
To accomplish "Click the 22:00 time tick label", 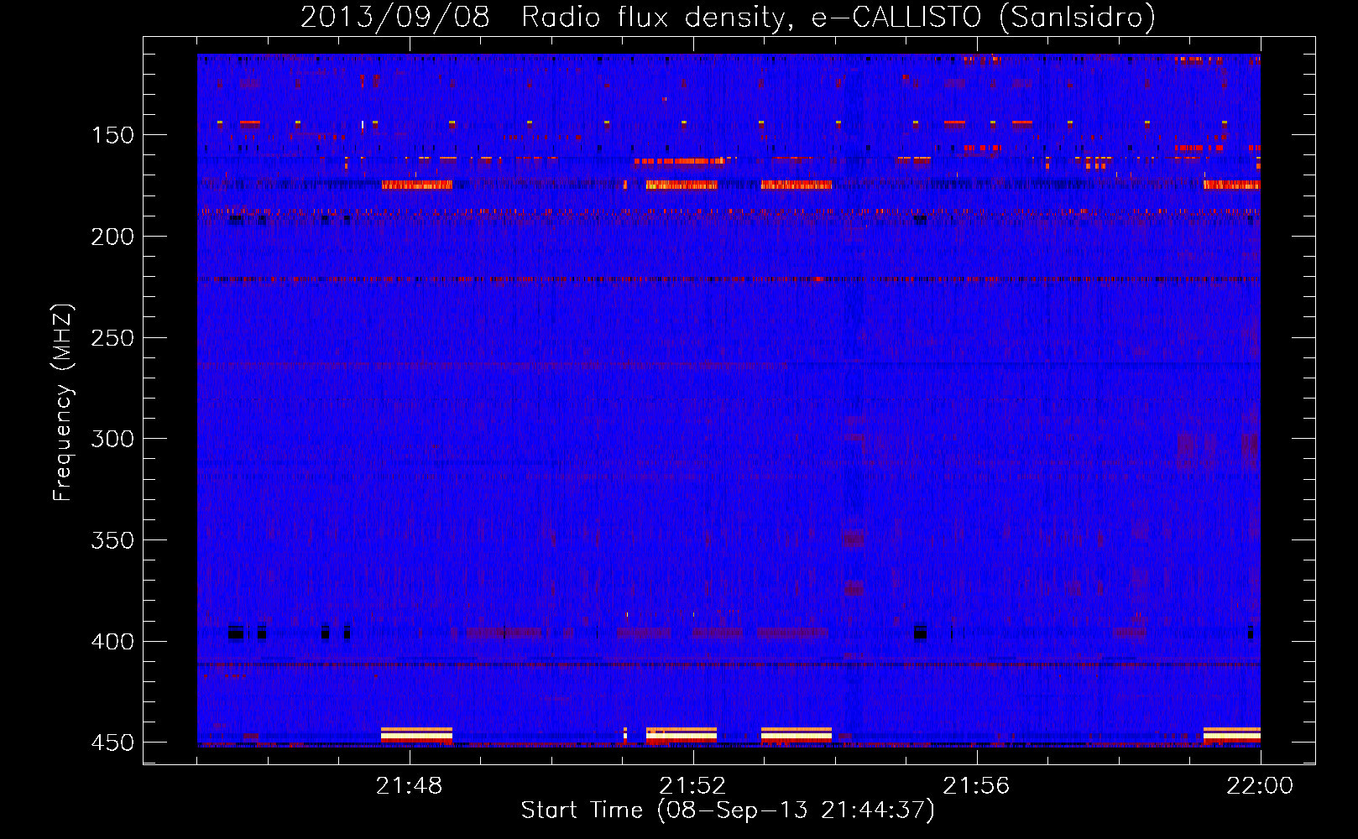I will coord(1260,786).
